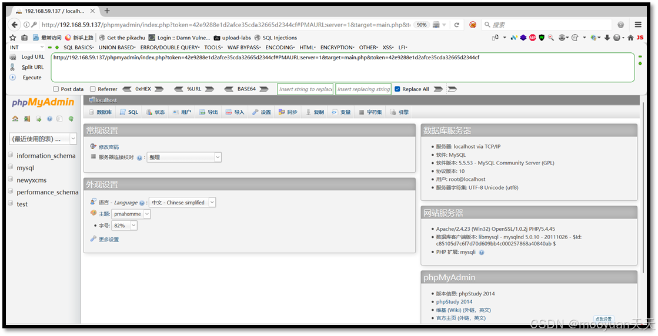Open the language dropdown showing Chinese simplified
Screen dimensions: 658x336
coord(182,202)
